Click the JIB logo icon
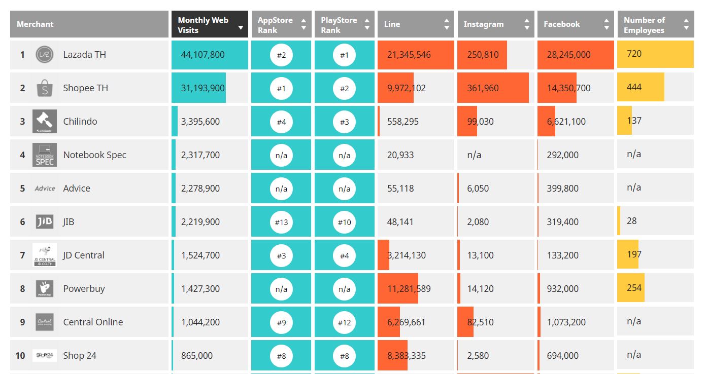Viewport: 707px width, 374px height. coord(45,222)
